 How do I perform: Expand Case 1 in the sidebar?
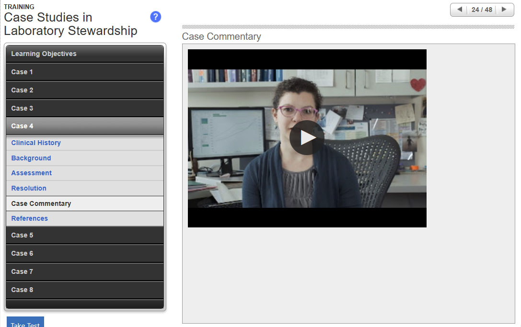coord(85,72)
